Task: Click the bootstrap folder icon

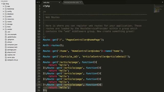Action: pos(6,9)
